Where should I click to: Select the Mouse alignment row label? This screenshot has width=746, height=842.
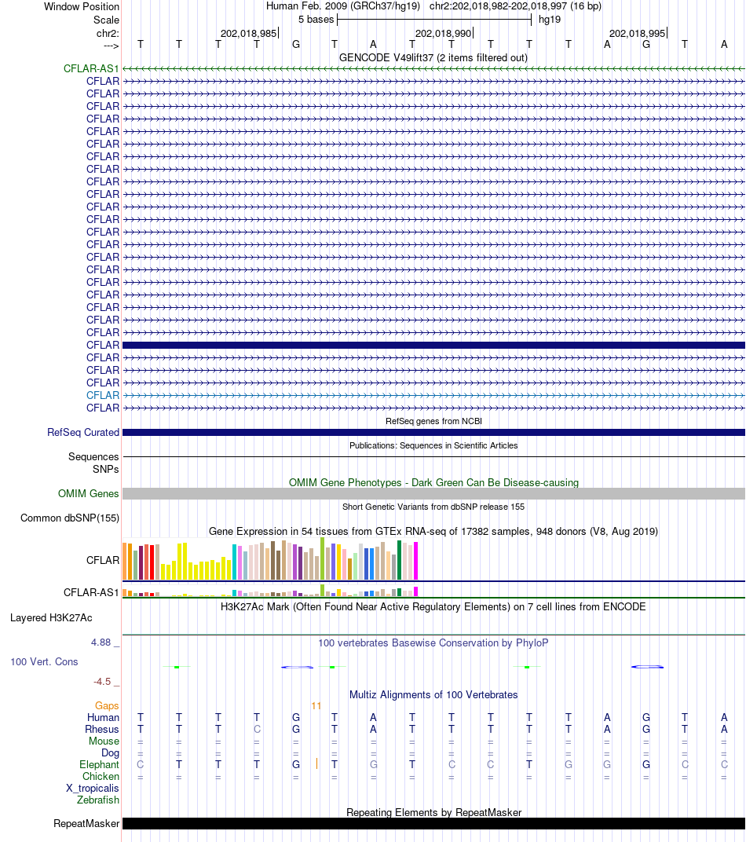pyautogui.click(x=104, y=741)
